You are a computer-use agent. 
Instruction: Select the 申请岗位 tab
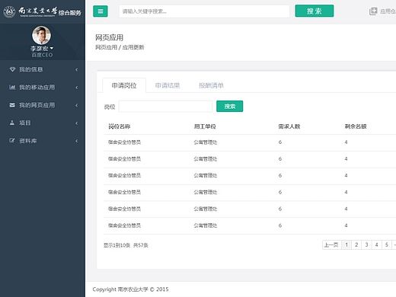(x=124, y=85)
